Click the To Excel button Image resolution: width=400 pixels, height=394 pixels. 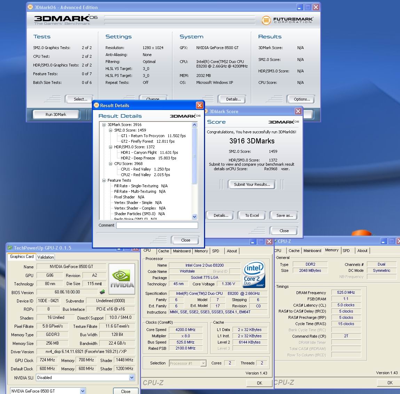[x=252, y=215]
